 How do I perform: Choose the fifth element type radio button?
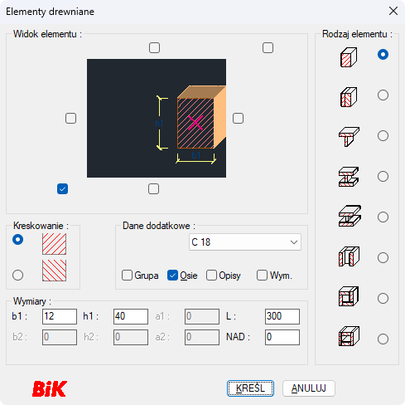point(383,217)
